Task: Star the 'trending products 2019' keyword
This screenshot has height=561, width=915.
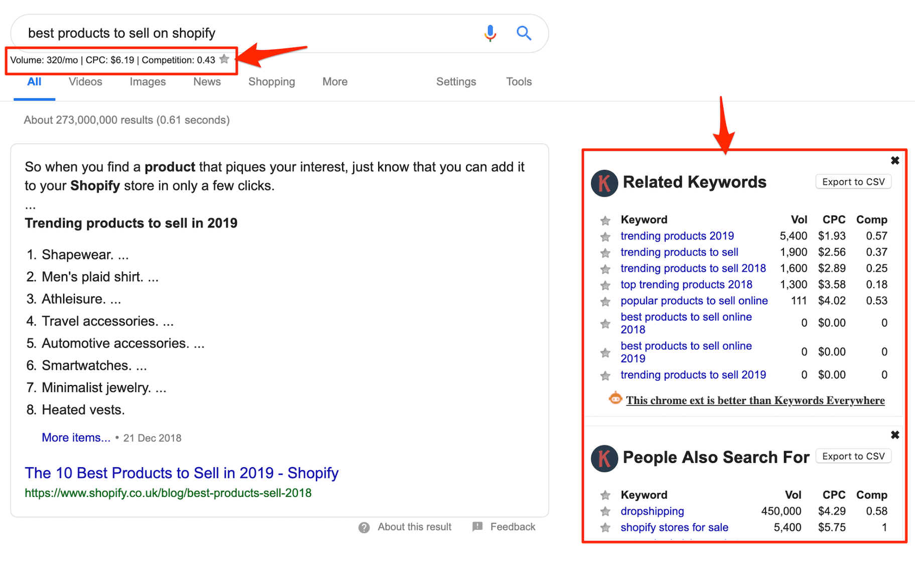Action: tap(605, 237)
